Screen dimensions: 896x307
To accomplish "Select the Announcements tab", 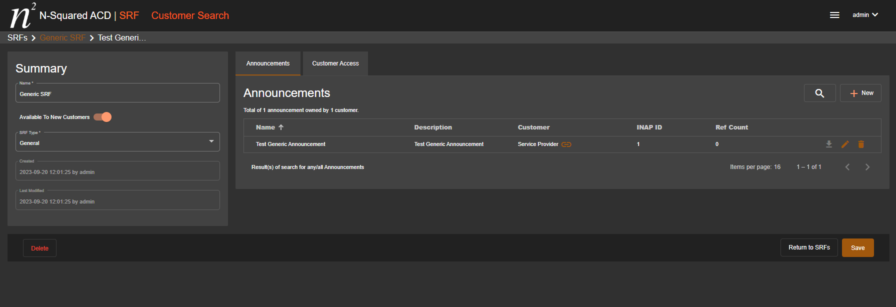I will click(268, 63).
